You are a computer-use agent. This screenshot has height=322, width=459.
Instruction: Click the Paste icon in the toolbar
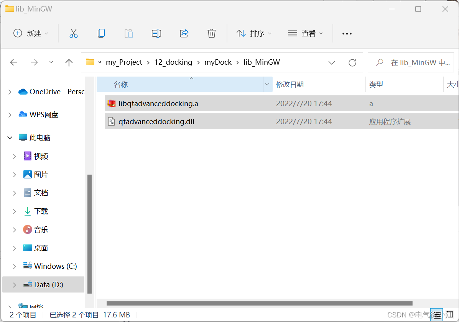[129, 33]
